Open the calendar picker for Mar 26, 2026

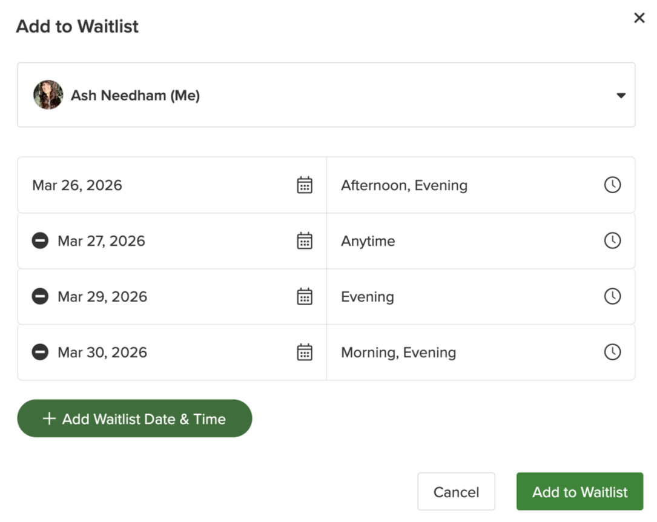tap(305, 185)
